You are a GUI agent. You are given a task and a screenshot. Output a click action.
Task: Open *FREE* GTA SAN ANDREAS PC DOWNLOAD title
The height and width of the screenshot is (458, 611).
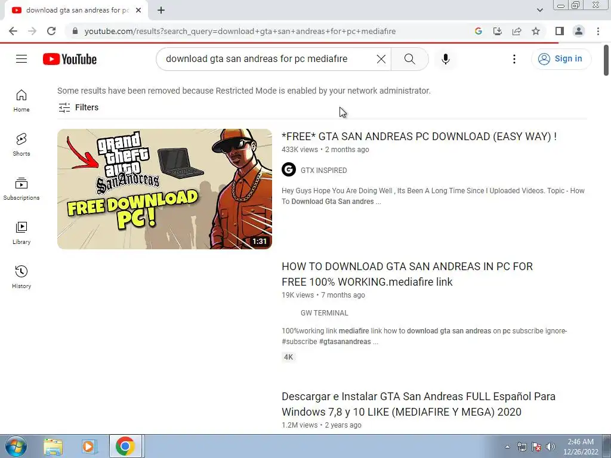(419, 137)
